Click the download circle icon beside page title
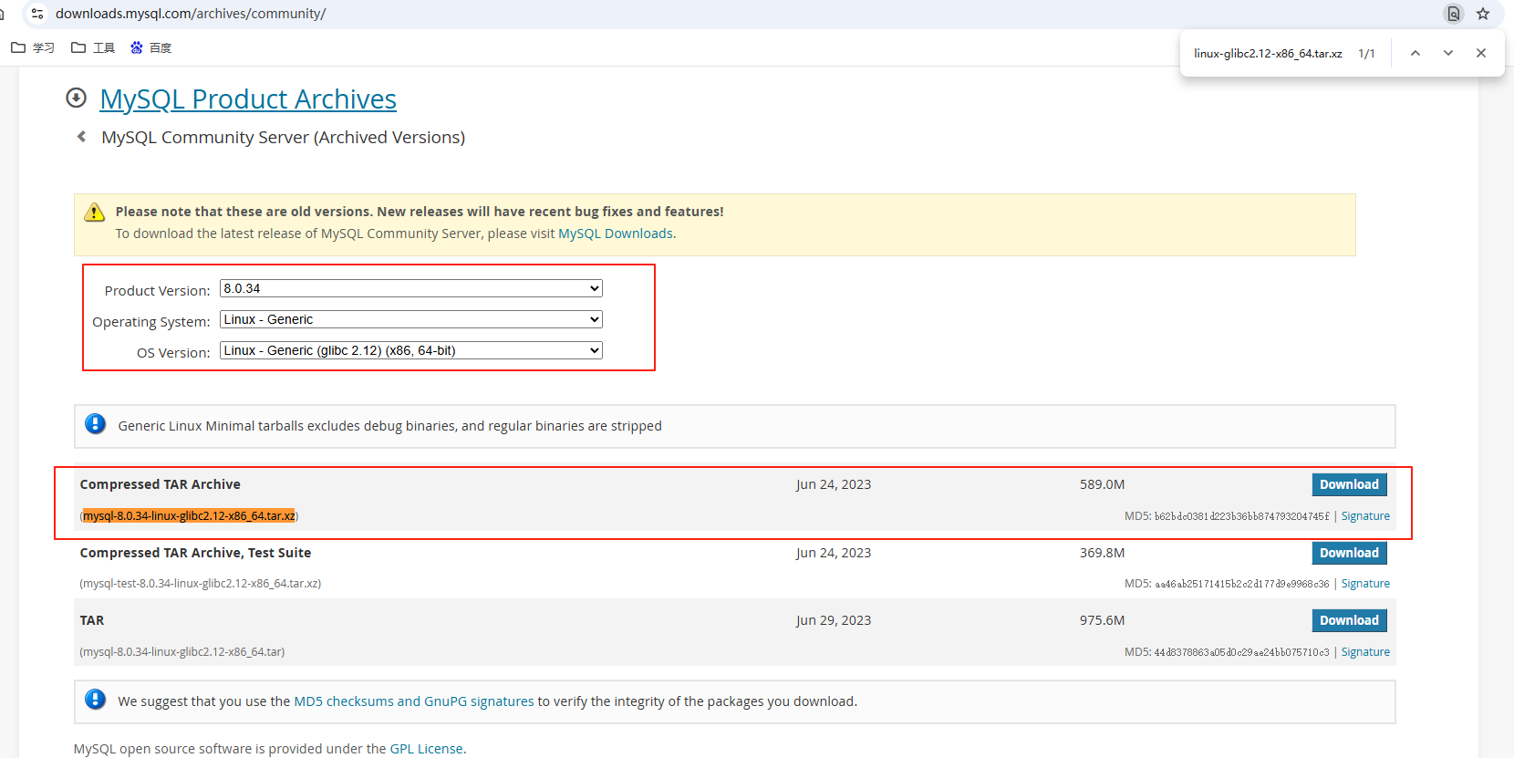 point(77,98)
